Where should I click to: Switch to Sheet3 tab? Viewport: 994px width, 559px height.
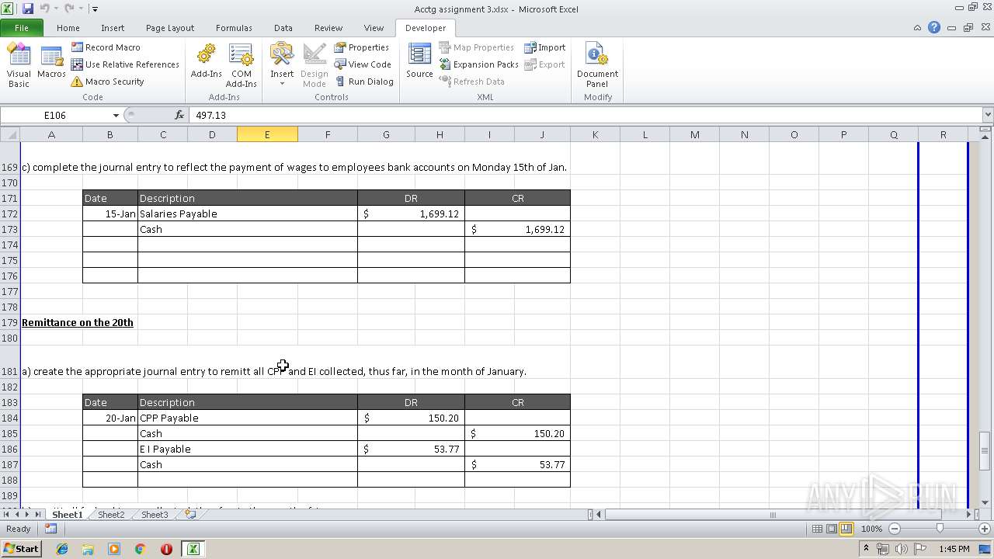click(x=154, y=515)
